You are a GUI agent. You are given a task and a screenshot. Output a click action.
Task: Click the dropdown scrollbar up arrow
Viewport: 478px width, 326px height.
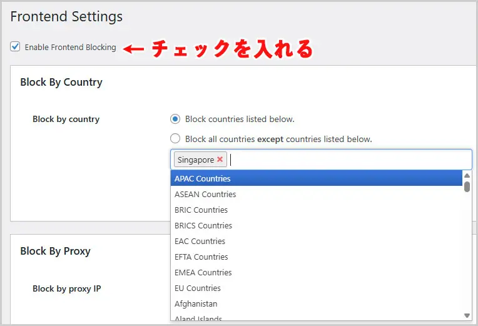click(467, 175)
